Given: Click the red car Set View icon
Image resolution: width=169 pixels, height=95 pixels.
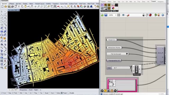Looking at the screenshot, I should click(58, 6).
